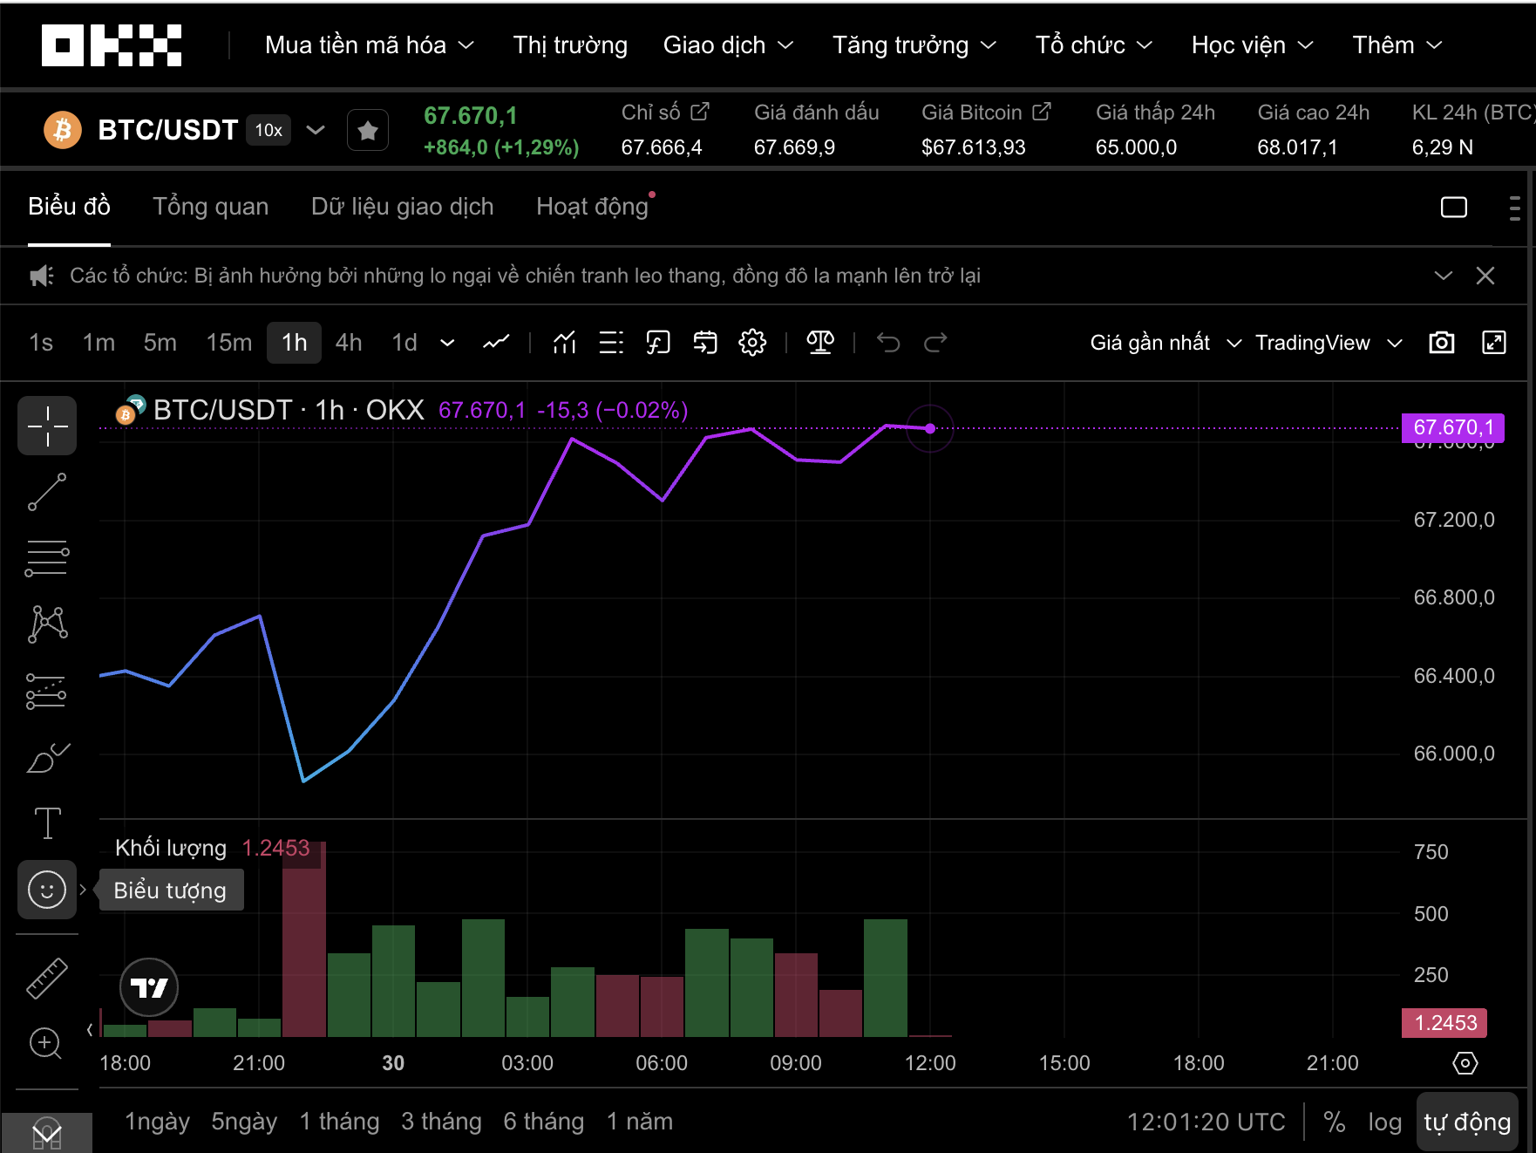The image size is (1536, 1153).
Task: Dismiss the news announcement banner
Action: [x=1485, y=276]
